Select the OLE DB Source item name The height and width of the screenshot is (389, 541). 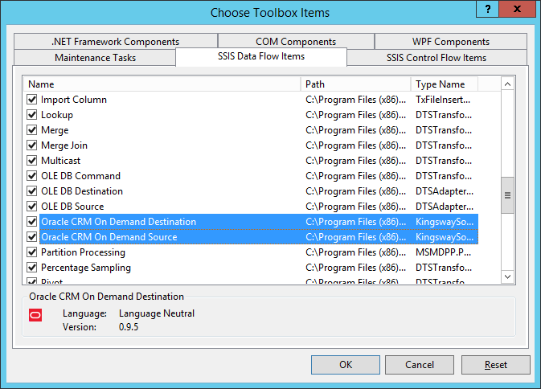tap(72, 207)
